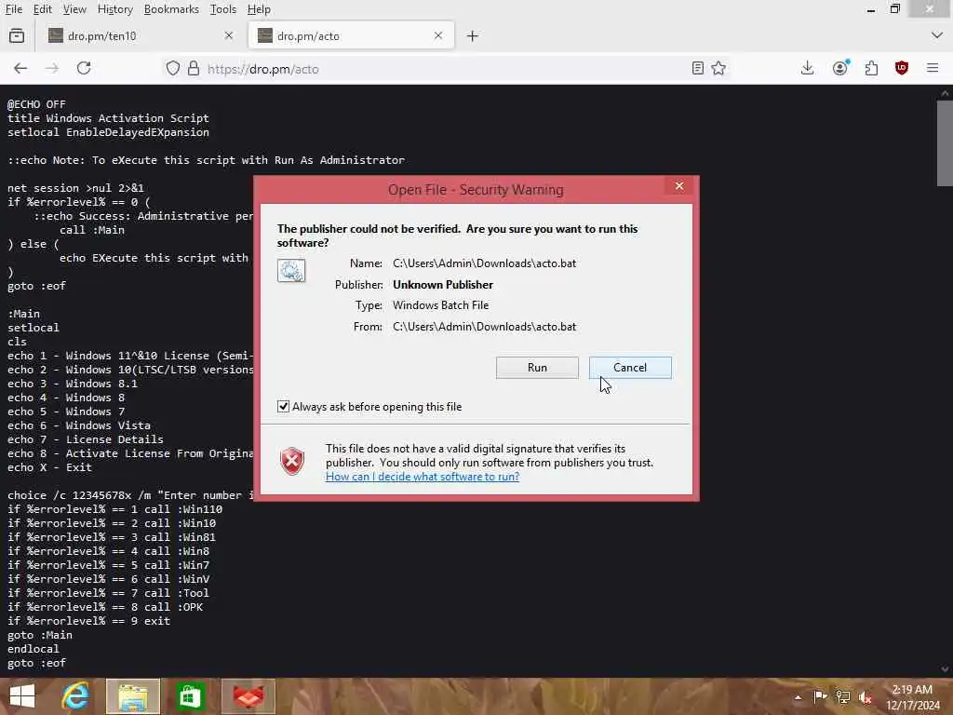Open the Windows Start button
Screen dimensions: 953x715
click(22, 696)
